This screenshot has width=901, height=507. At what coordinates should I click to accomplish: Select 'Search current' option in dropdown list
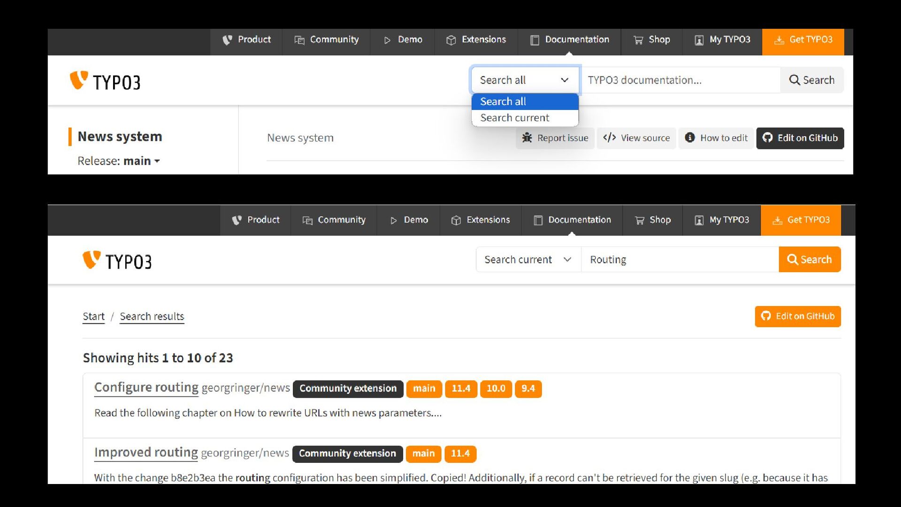pos(525,118)
